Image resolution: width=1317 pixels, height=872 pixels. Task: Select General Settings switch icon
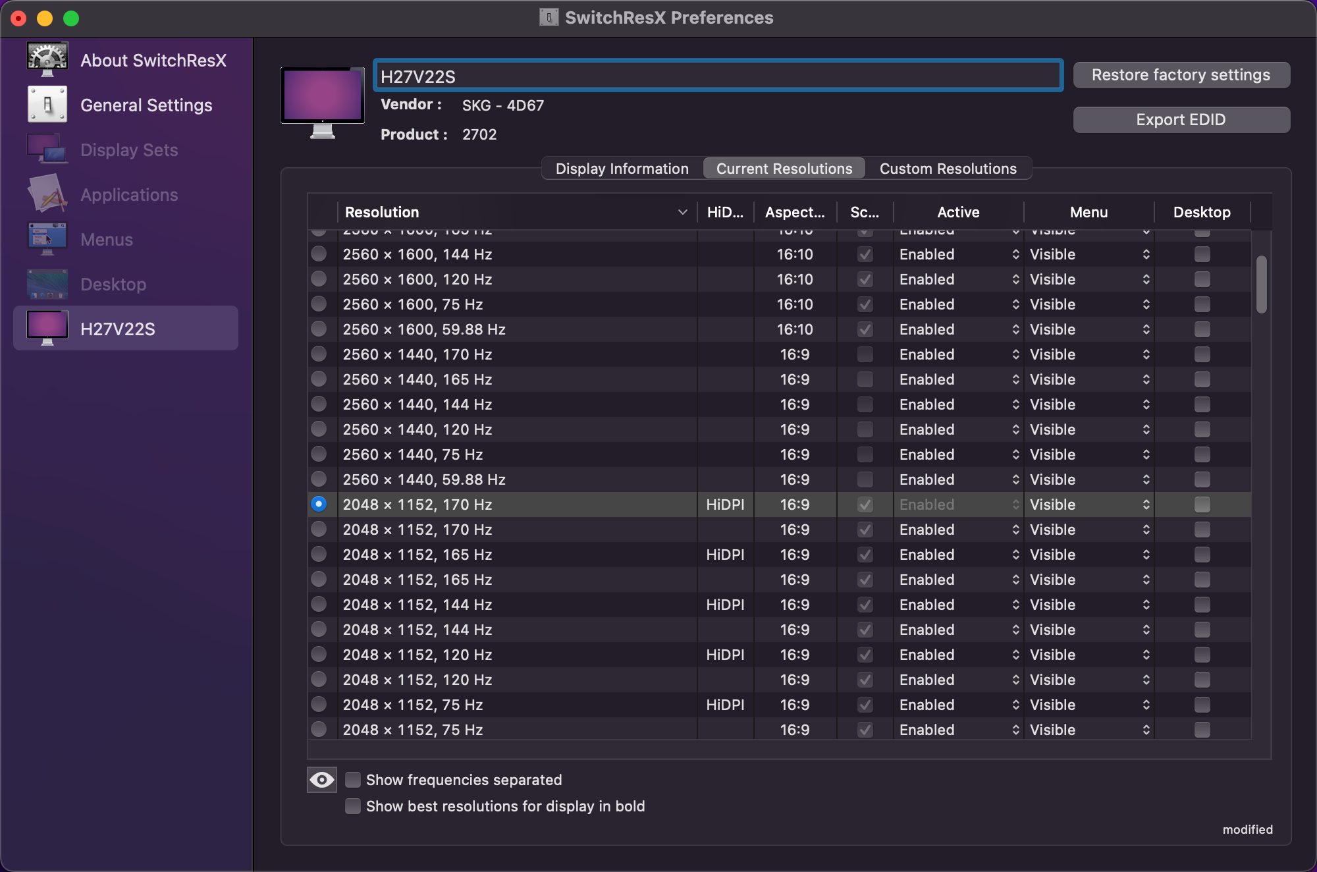(47, 105)
